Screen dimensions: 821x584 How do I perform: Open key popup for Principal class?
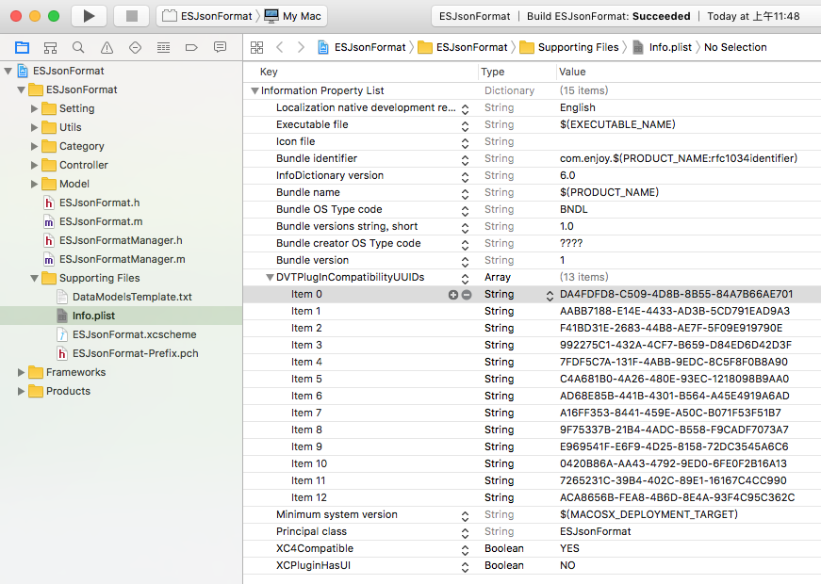coord(465,533)
